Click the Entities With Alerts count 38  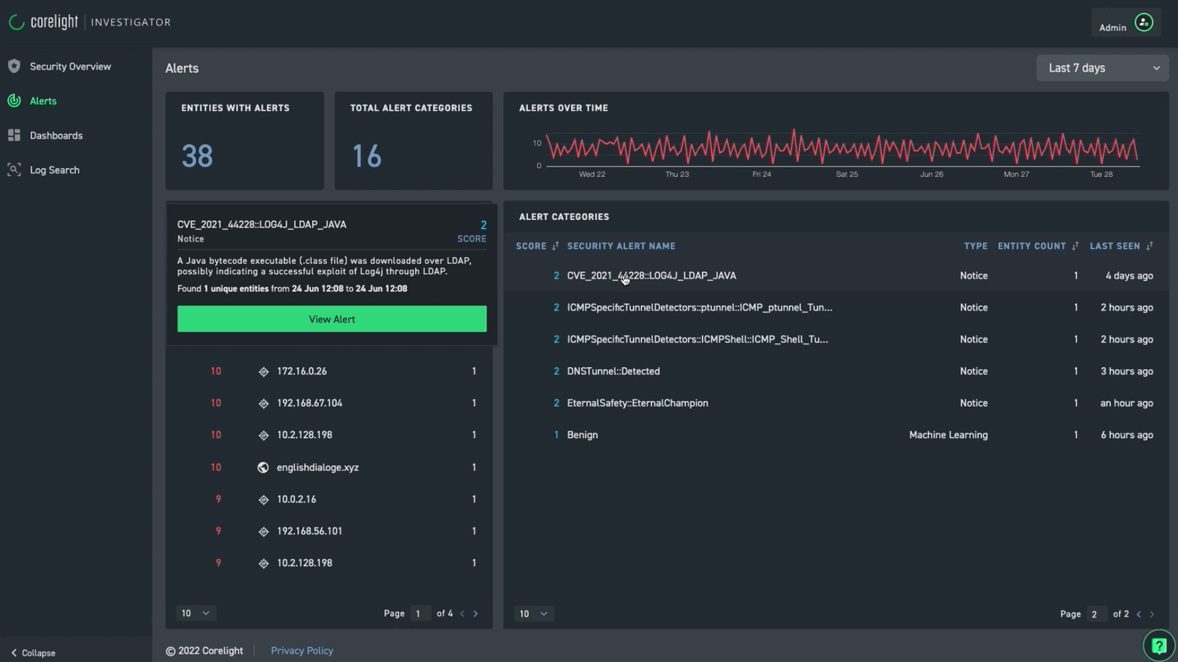198,156
